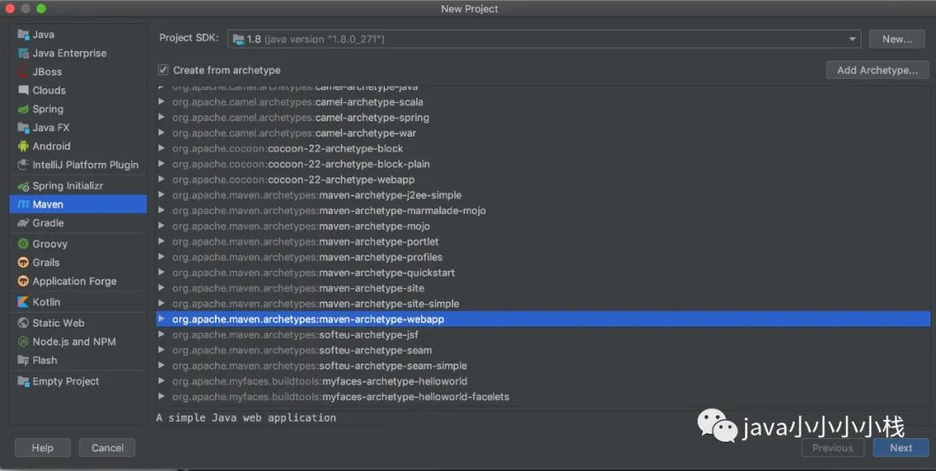The width and height of the screenshot is (936, 471).
Task: Click the Previous button
Action: (833, 448)
